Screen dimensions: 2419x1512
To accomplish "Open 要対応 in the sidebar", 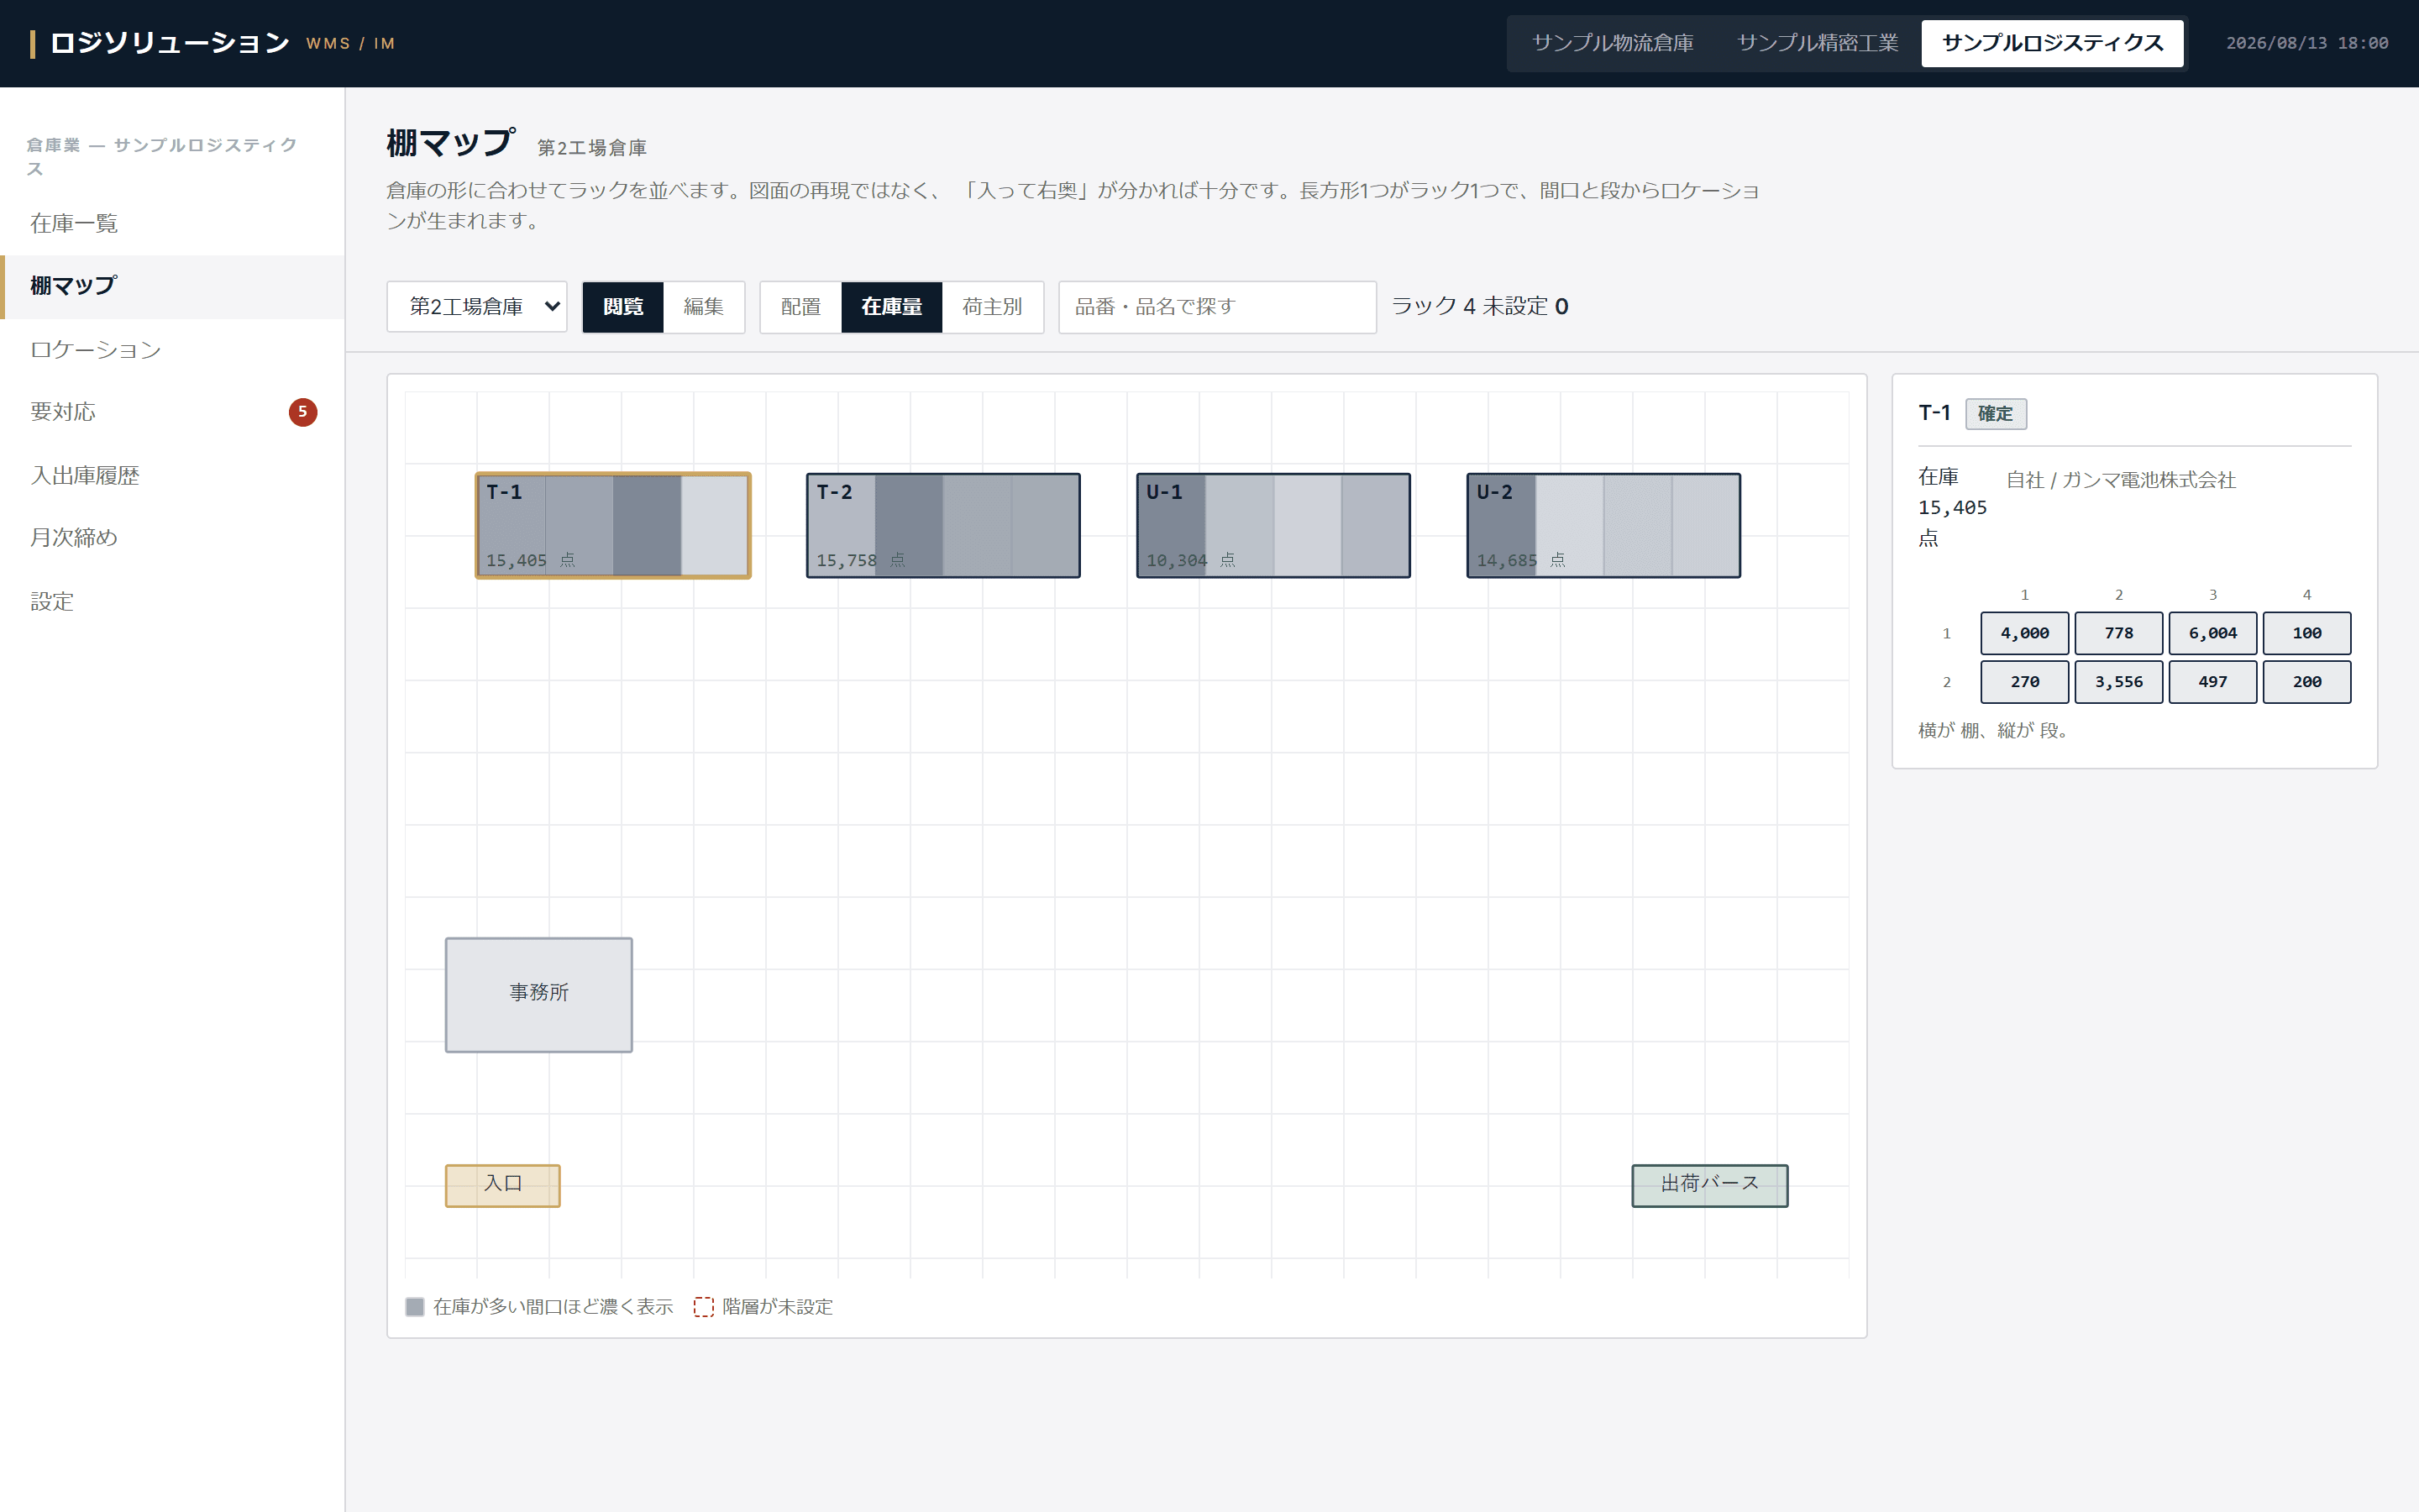I will click(x=172, y=412).
